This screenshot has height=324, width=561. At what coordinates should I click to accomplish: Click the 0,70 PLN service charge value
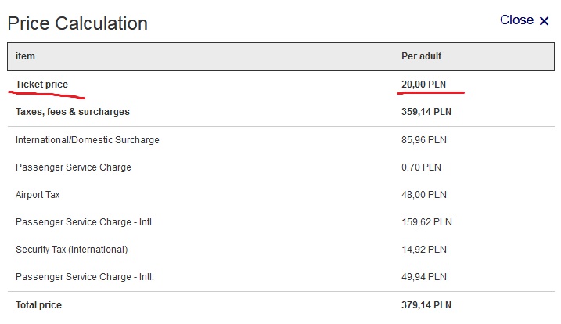pos(421,167)
